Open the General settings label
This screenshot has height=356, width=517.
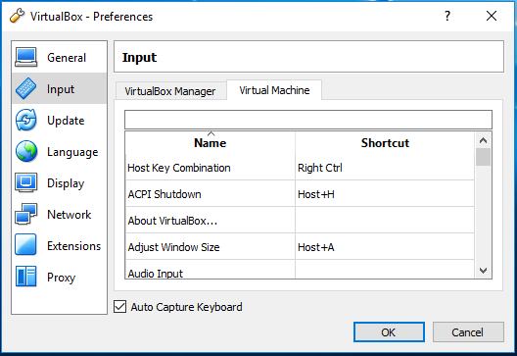point(67,58)
